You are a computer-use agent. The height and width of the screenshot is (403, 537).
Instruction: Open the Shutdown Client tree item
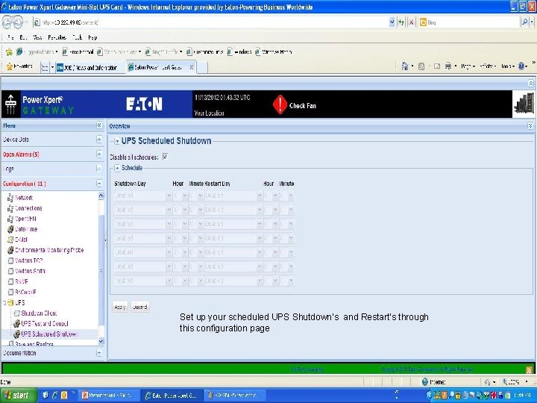point(39,313)
